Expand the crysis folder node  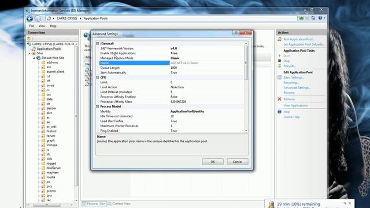(x=39, y=86)
